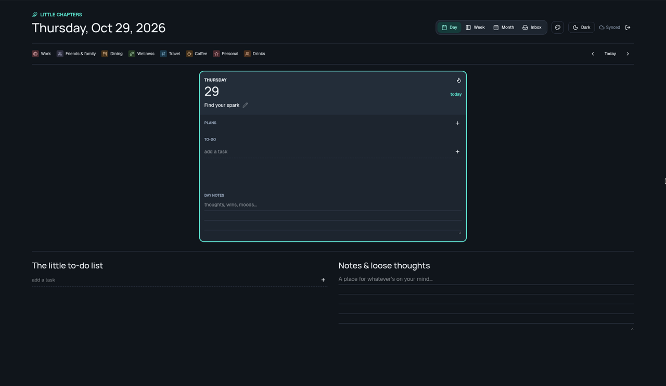Toggle the Dark mode button
This screenshot has height=386, width=666.
click(x=581, y=28)
